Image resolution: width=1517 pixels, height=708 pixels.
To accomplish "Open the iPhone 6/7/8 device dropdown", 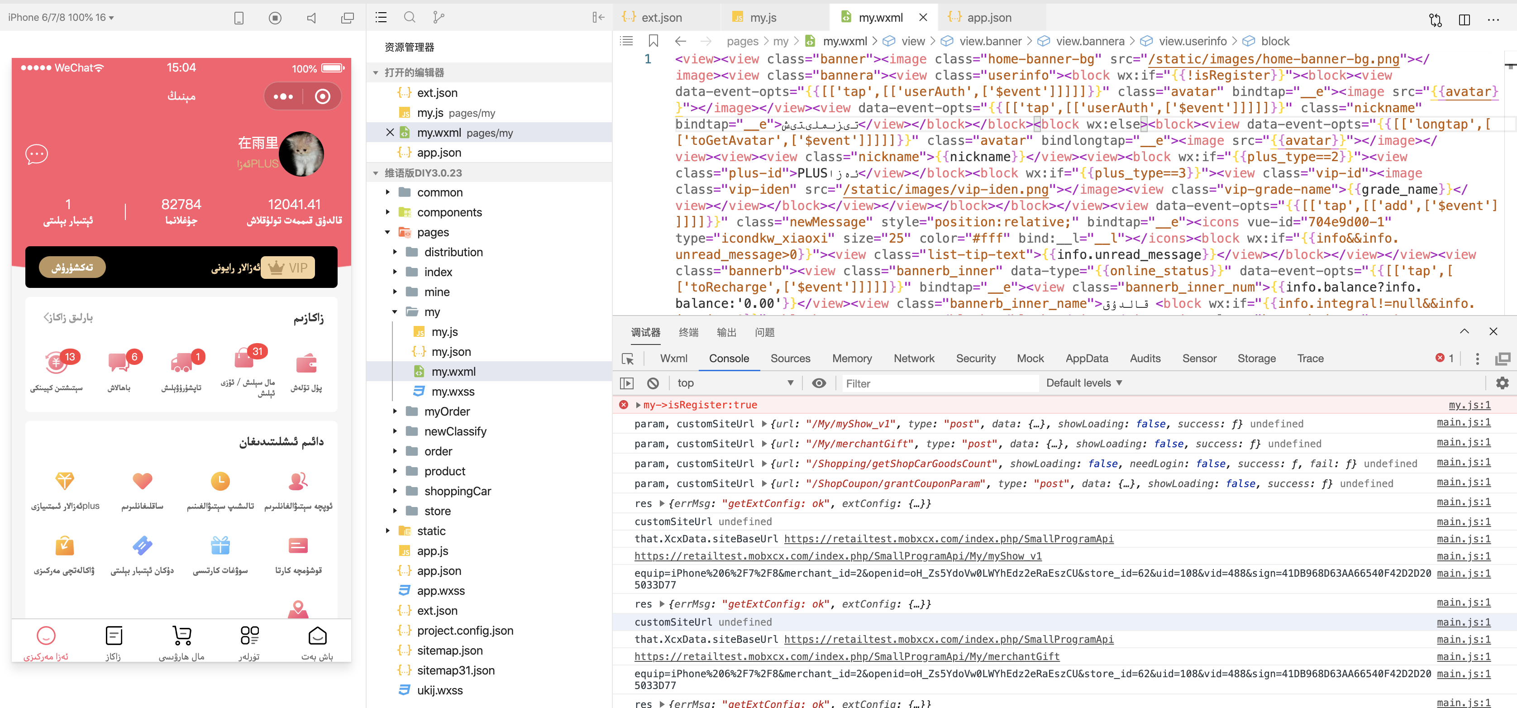I will tap(60, 18).
